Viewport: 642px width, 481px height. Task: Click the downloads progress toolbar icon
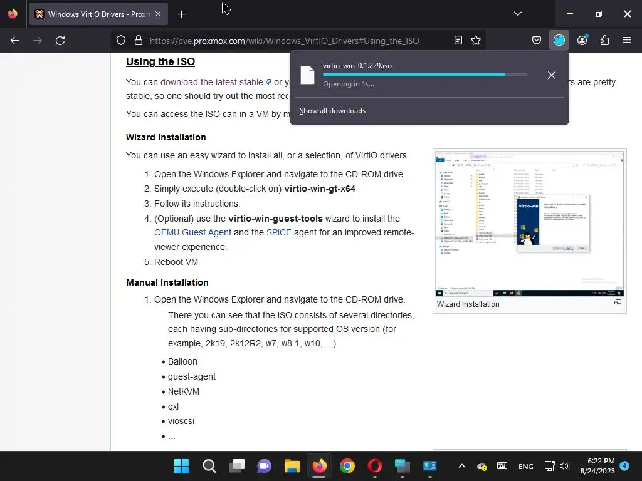coord(559,41)
